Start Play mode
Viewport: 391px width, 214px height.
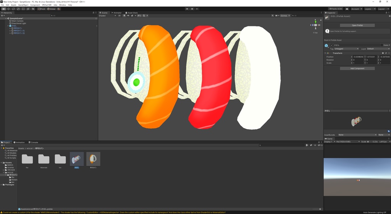point(187,9)
